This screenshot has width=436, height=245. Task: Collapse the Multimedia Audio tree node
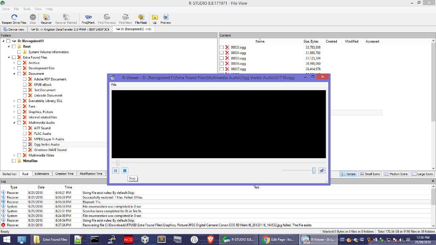[14, 122]
